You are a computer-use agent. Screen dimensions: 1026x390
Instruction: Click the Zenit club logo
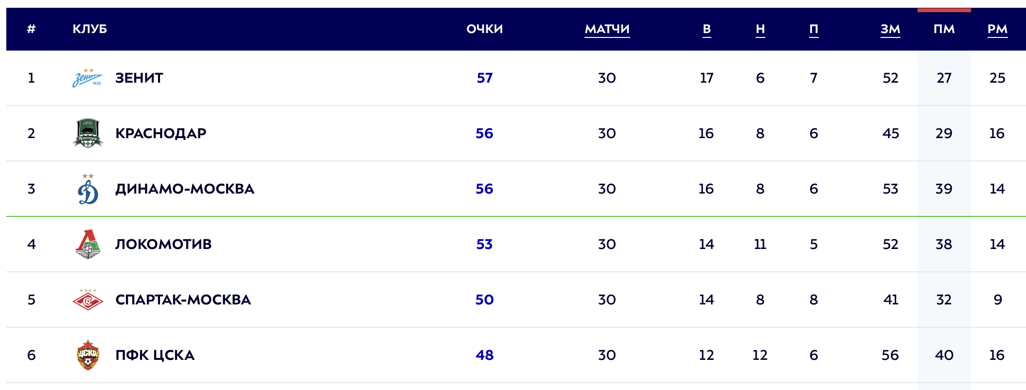[88, 78]
